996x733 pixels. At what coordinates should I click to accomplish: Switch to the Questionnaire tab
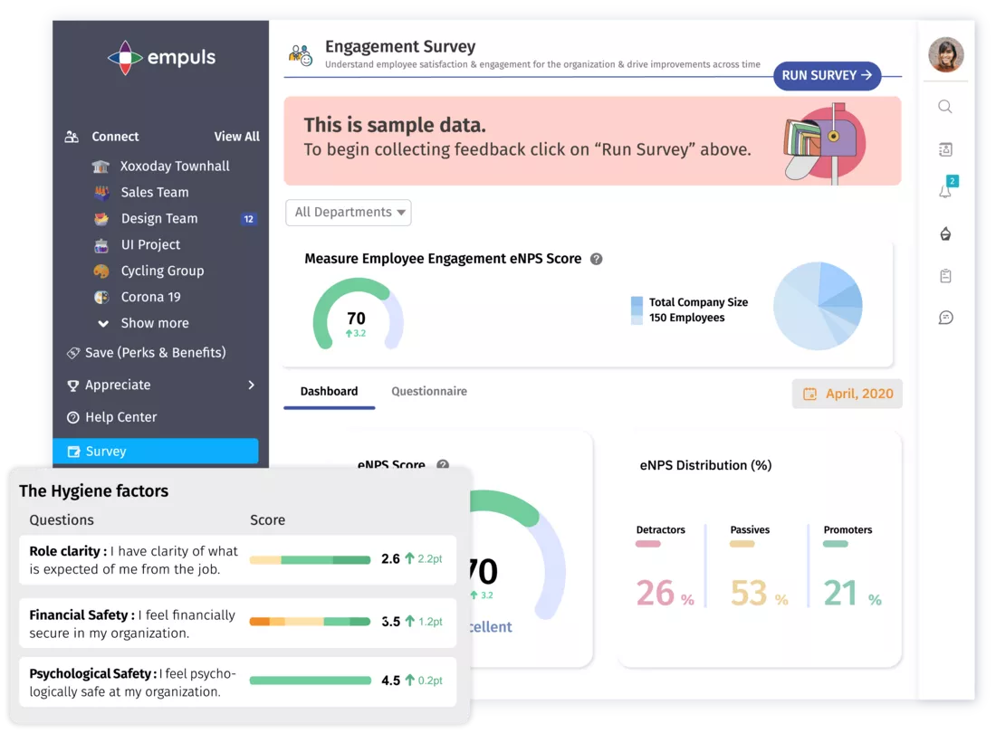(x=429, y=392)
